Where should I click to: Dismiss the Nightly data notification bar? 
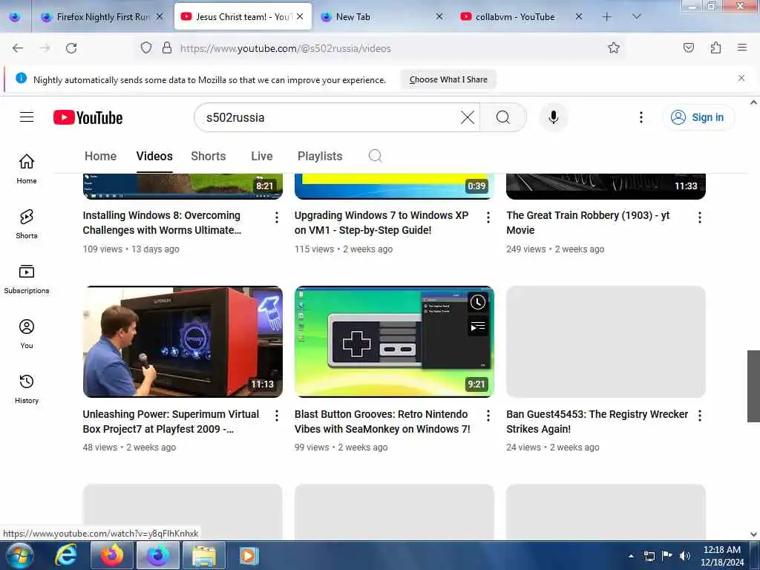741,78
